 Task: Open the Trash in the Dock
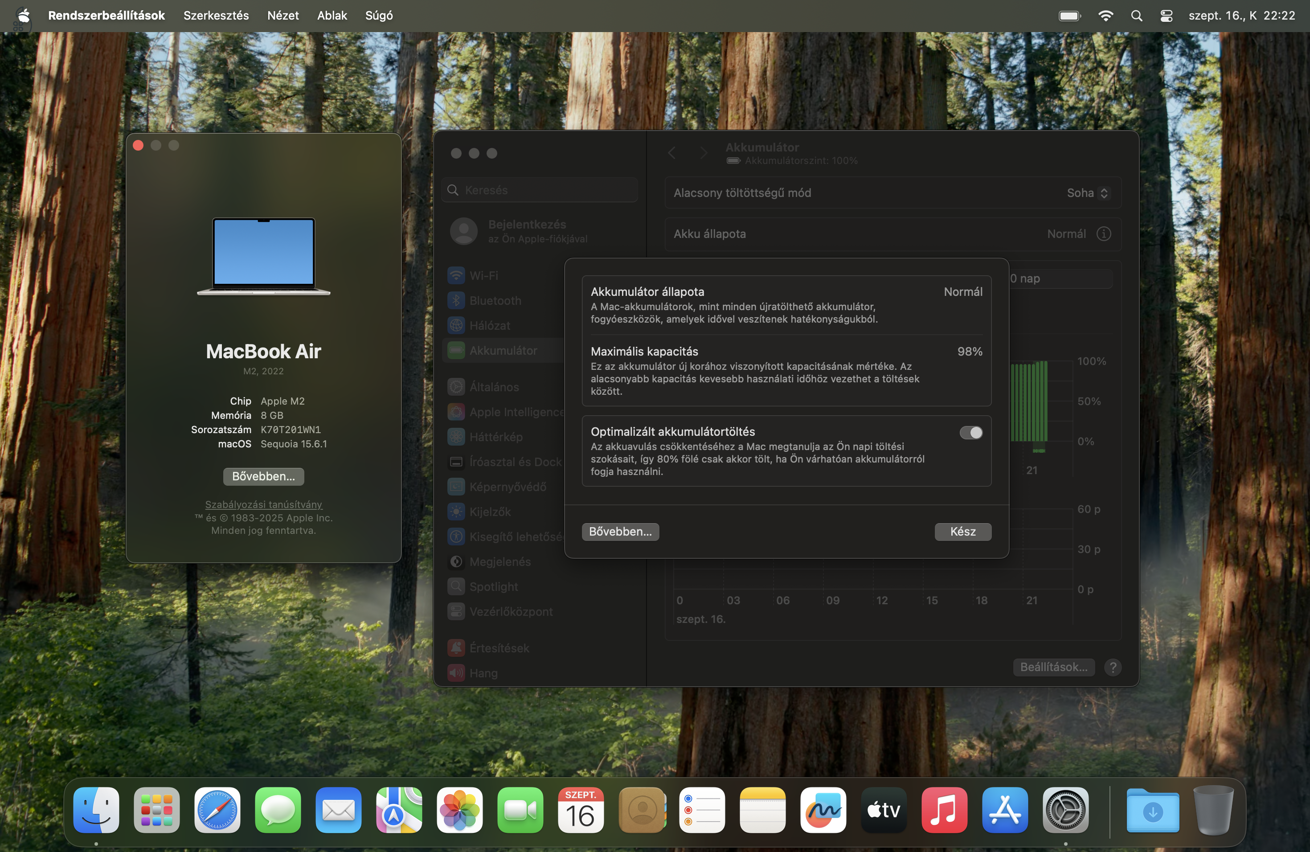pyautogui.click(x=1214, y=810)
